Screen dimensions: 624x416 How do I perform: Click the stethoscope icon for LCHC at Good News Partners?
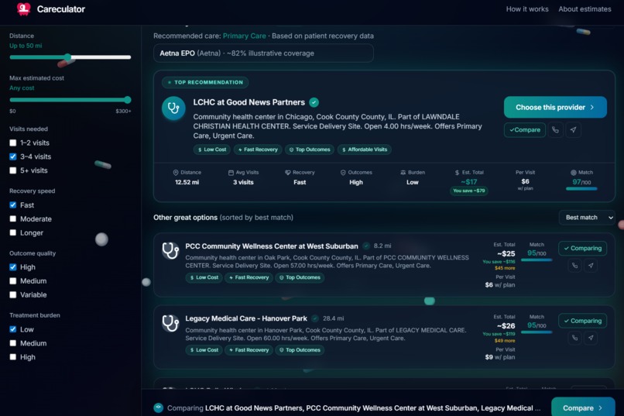tap(173, 108)
